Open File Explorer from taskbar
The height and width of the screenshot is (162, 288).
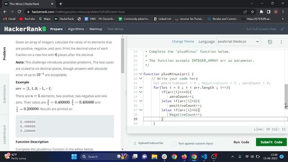tap(154, 157)
